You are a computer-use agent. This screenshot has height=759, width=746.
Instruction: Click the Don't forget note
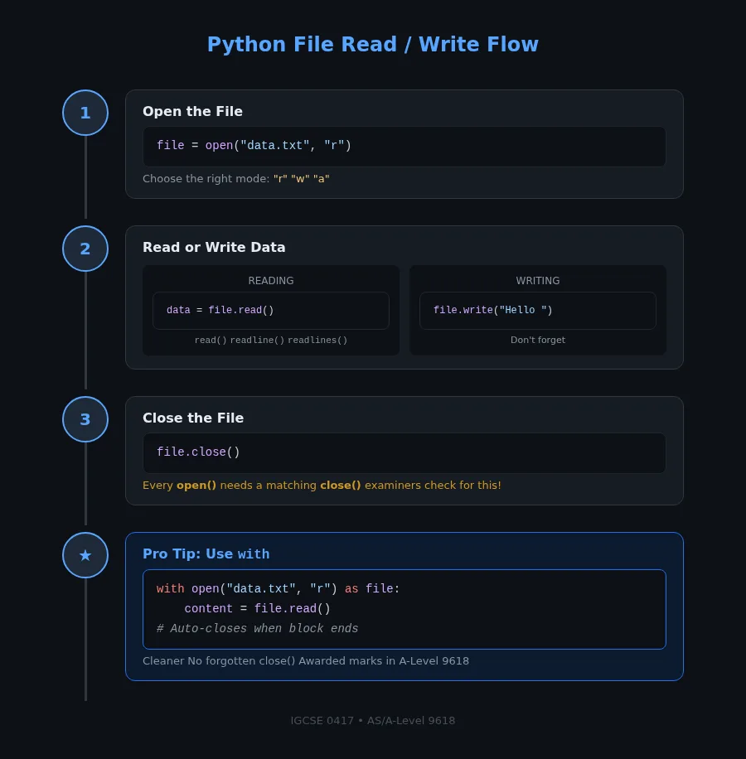(x=538, y=340)
